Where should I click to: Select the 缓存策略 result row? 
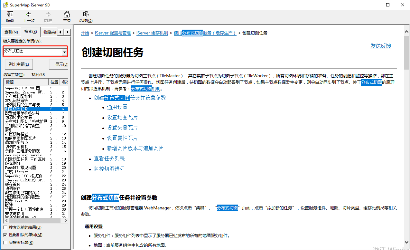pyautogui.click(x=36, y=184)
